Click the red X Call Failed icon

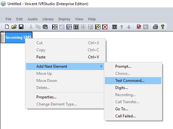point(105,27)
